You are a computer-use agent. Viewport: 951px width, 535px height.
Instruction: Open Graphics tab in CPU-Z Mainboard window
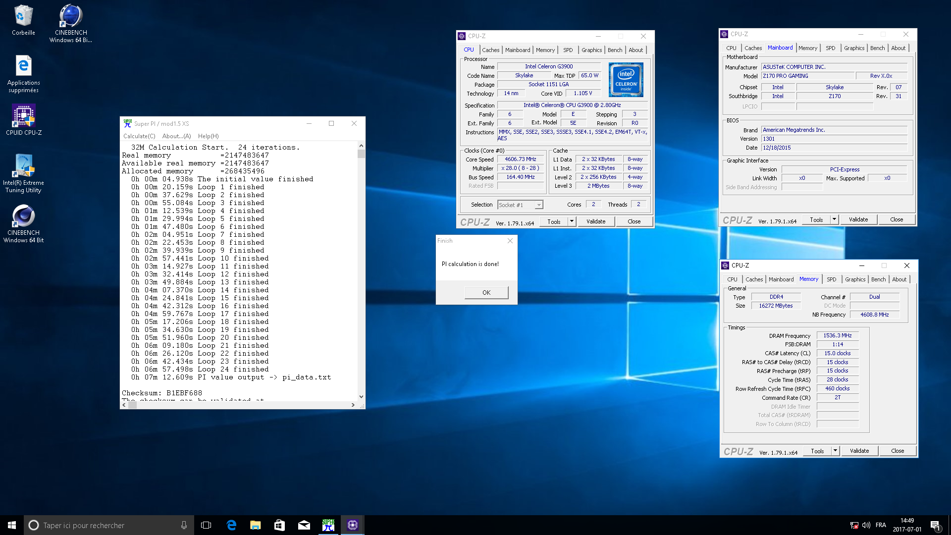(x=854, y=48)
